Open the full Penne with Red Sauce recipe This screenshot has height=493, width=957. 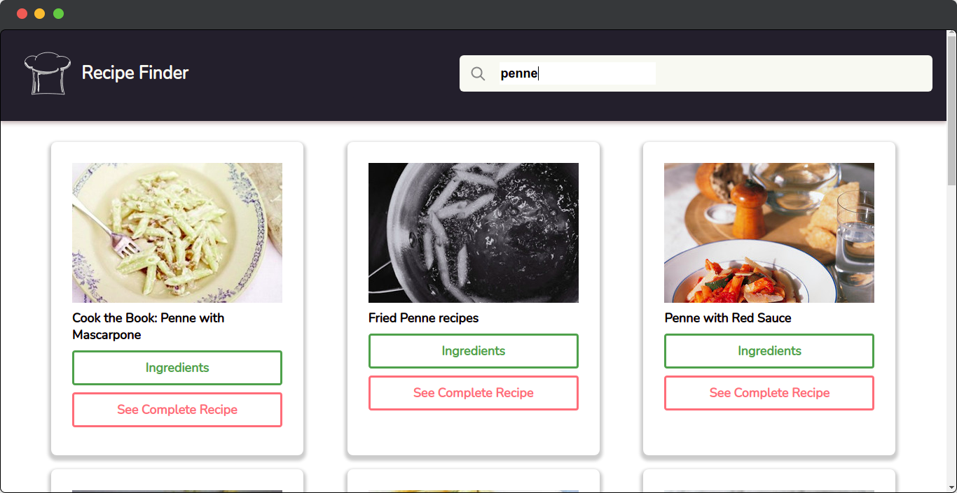coord(769,392)
